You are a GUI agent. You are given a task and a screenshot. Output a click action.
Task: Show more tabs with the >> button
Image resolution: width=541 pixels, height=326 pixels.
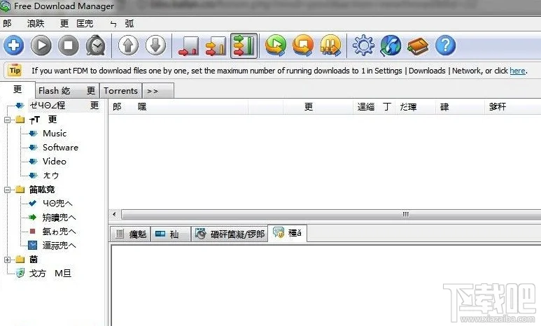158,91
